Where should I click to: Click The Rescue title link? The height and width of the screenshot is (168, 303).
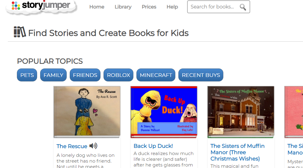[72, 146]
